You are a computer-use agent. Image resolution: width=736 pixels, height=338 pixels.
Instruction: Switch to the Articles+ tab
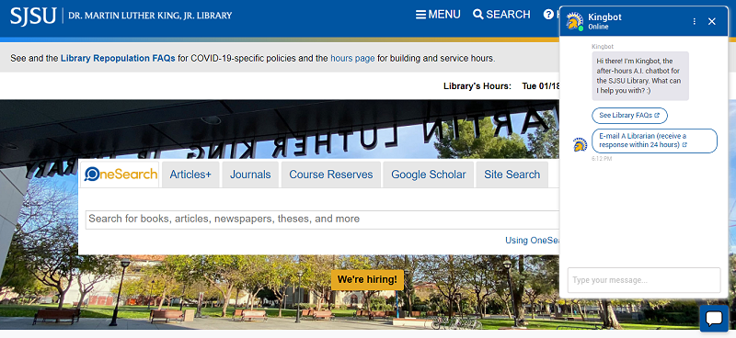pyautogui.click(x=190, y=175)
